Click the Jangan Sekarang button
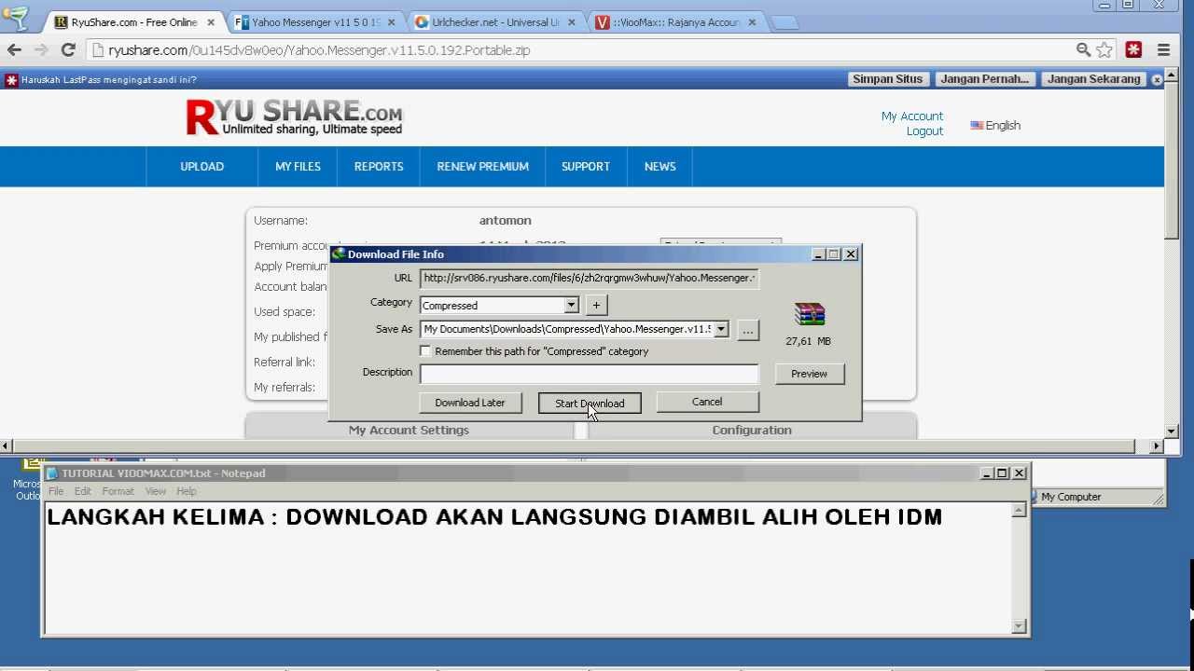Viewport: 1194px width, 671px height. 1094,79
